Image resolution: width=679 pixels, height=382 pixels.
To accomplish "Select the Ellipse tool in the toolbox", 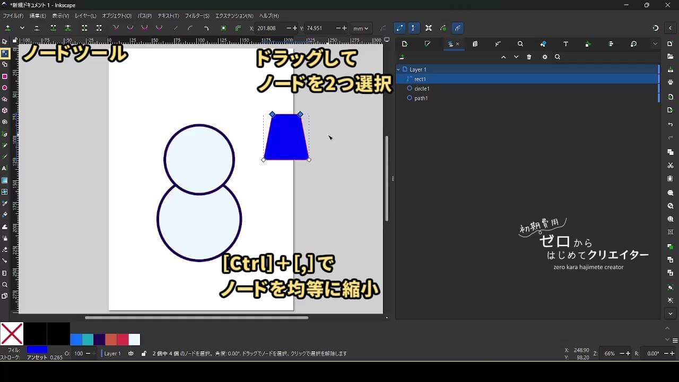I will 5,88.
